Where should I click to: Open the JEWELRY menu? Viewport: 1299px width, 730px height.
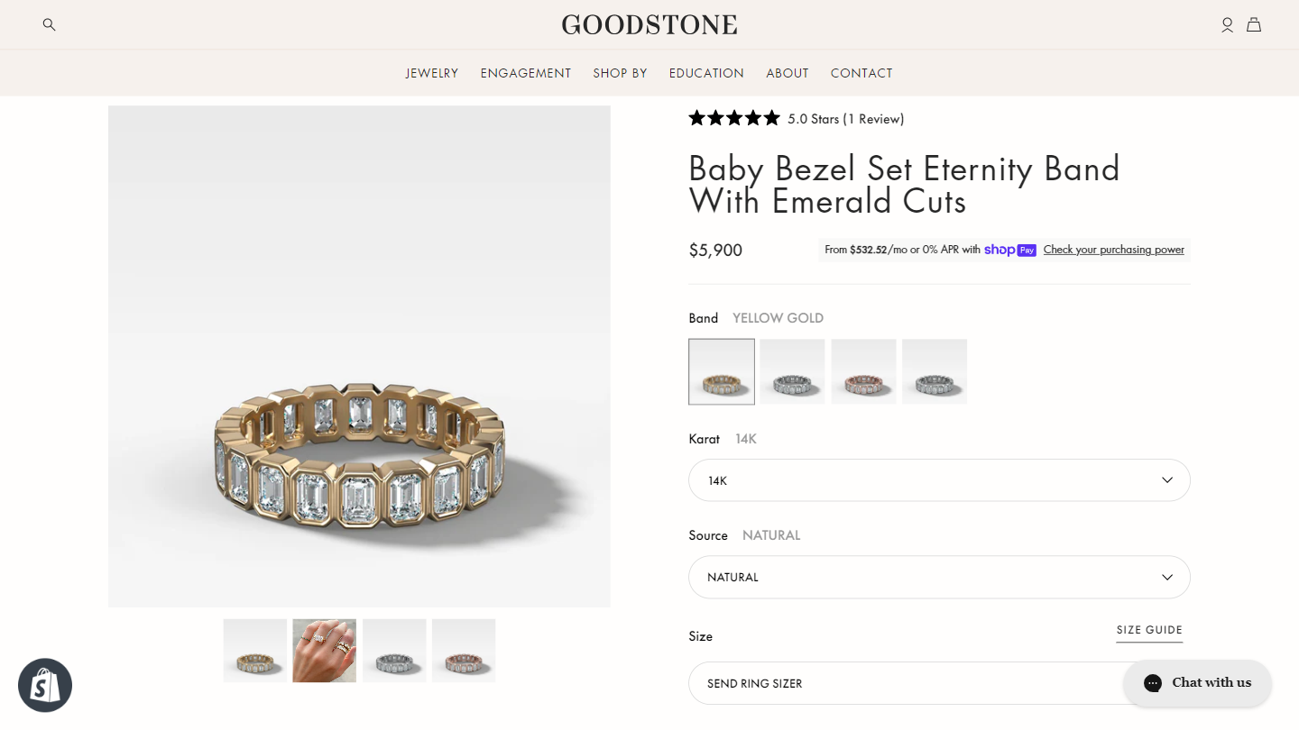point(432,73)
